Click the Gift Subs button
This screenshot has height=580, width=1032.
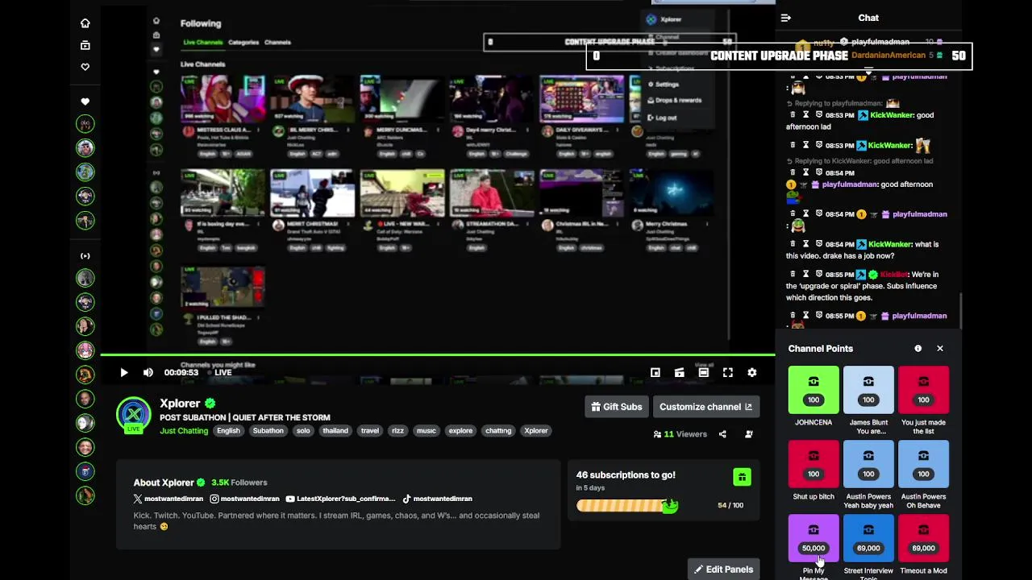tap(617, 407)
